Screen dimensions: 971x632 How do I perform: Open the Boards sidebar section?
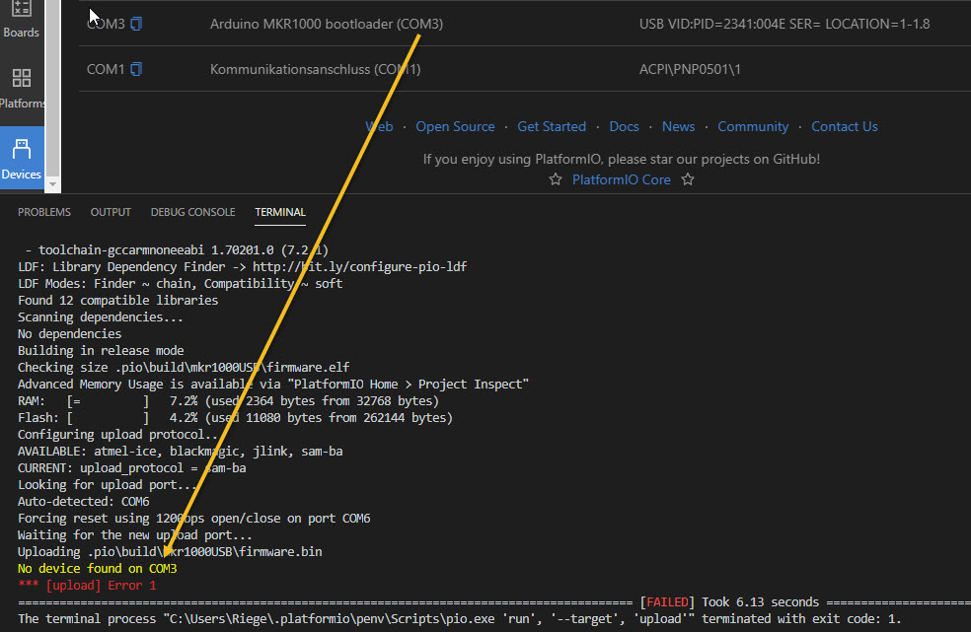[21, 20]
